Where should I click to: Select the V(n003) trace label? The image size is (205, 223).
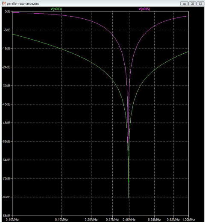pos(56,9)
